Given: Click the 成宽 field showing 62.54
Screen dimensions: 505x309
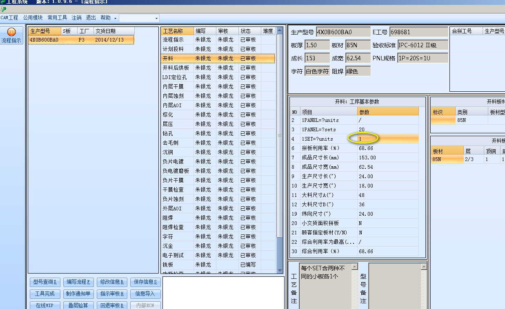Looking at the screenshot, I should pyautogui.click(x=358, y=58).
